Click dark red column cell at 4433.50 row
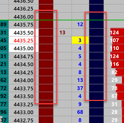The height and width of the screenshot is (123, 124). pos(46,96)
